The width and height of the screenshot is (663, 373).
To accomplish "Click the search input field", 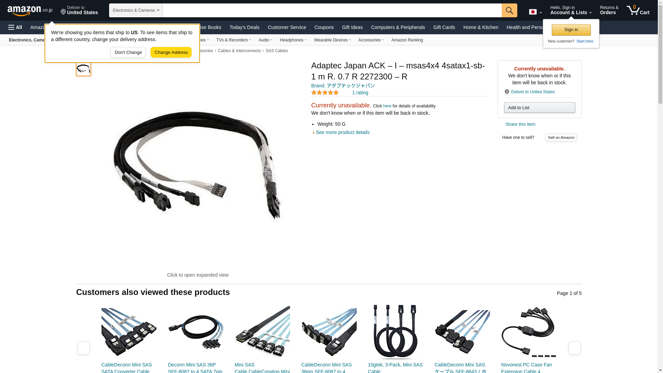I will (332, 10).
